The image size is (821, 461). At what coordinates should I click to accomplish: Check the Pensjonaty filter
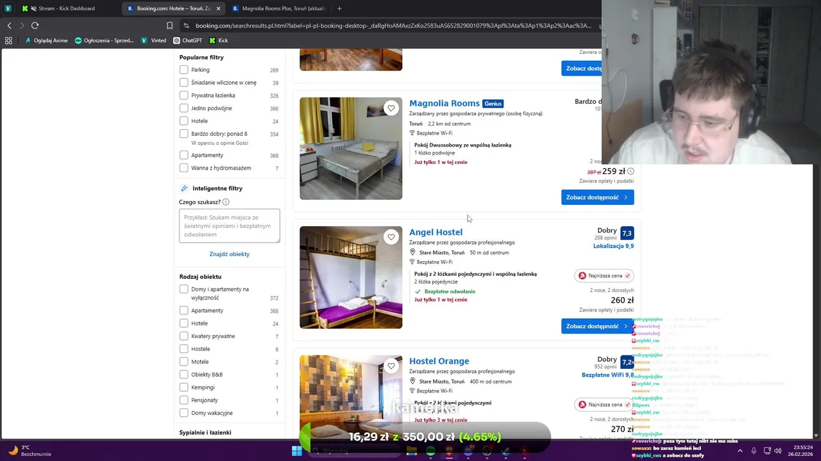click(184, 400)
